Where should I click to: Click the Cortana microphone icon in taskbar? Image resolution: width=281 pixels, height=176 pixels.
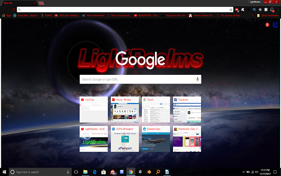click(68, 172)
